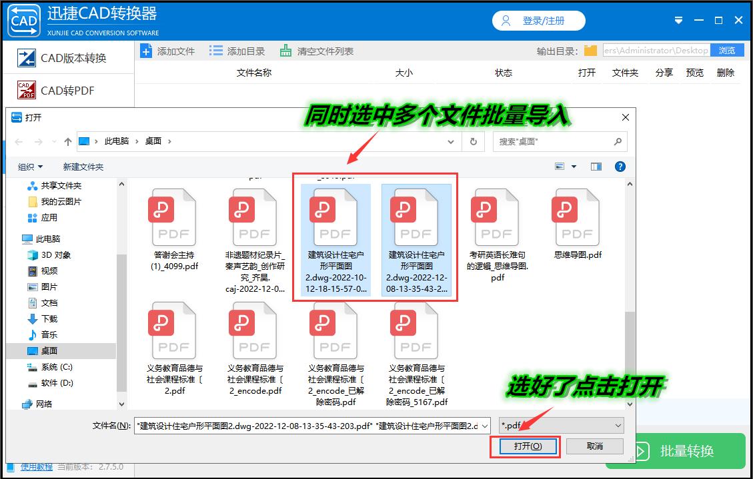Image resolution: width=753 pixels, height=479 pixels.
Task: Expand the 组织 organize menu
Action: 30,167
